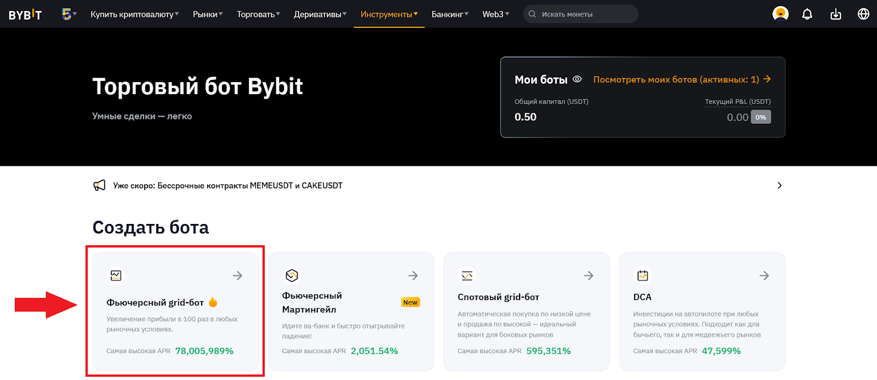Open notifications bell
Image resolution: width=877 pixels, height=380 pixels.
click(807, 14)
